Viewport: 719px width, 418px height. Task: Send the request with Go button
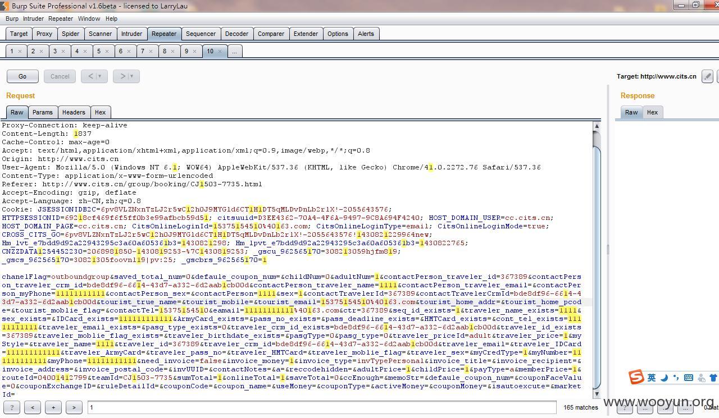pyautogui.click(x=22, y=76)
